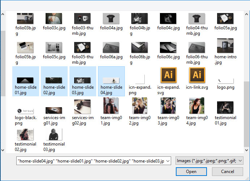Select the icn-link.svg Illustrator file icon
This screenshot has width=250, height=181.
tap(197, 75)
